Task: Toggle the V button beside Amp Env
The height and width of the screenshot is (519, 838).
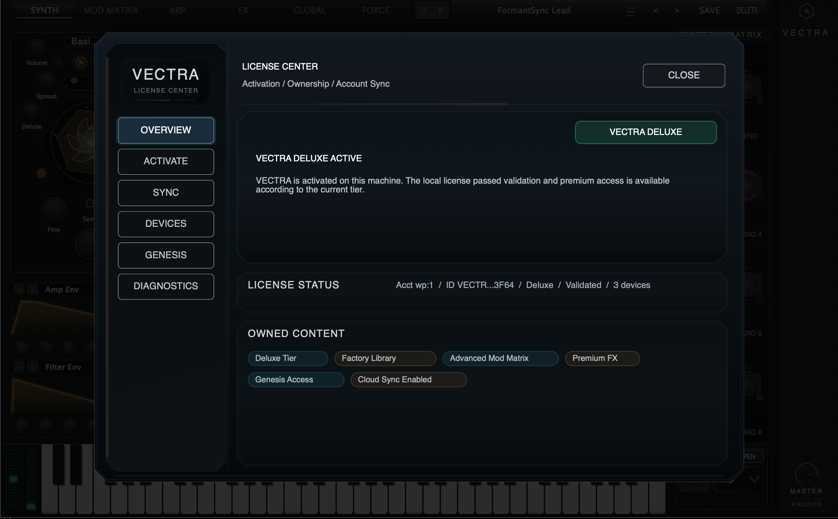Action: (19, 290)
